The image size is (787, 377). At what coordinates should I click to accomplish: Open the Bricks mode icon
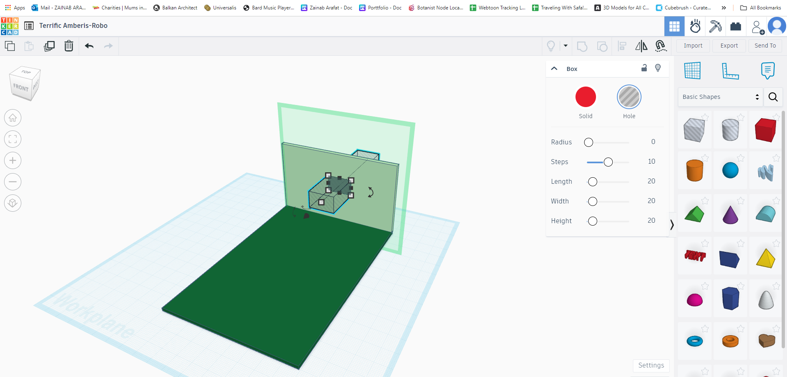pyautogui.click(x=736, y=27)
